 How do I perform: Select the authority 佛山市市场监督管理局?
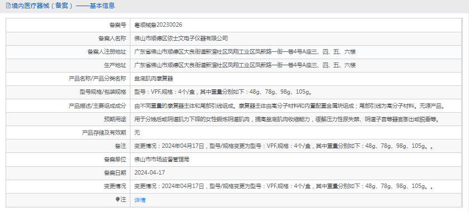click(162, 160)
